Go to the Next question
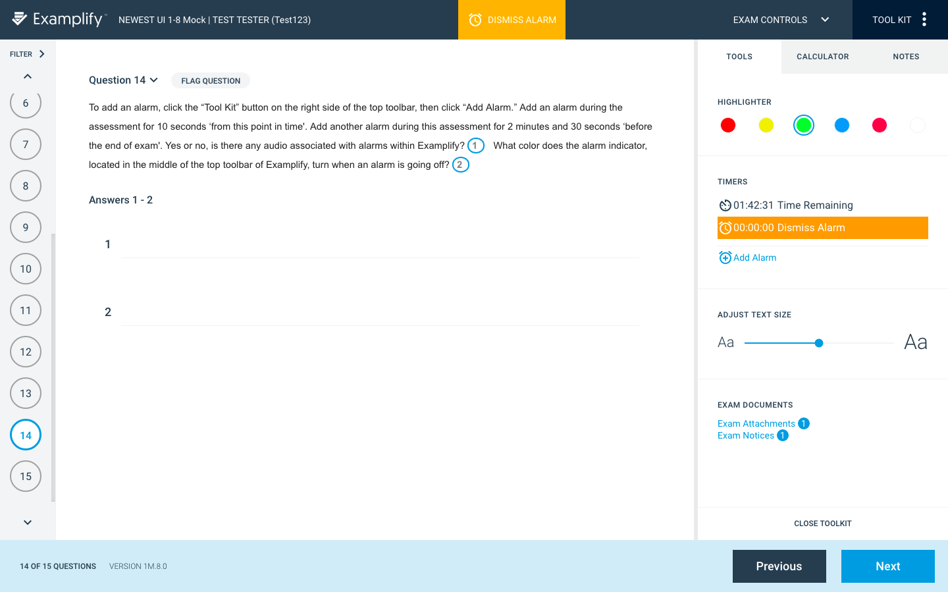This screenshot has width=948, height=592. tap(888, 566)
